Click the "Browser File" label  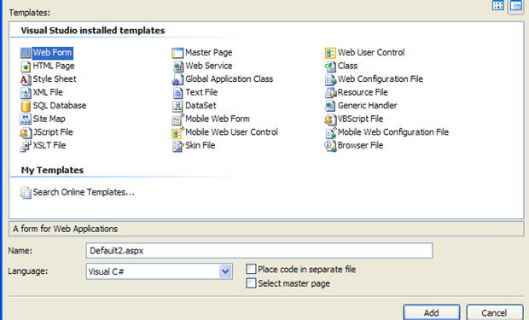[x=360, y=145]
